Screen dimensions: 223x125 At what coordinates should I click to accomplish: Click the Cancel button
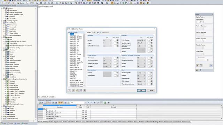[x=151, y=90]
